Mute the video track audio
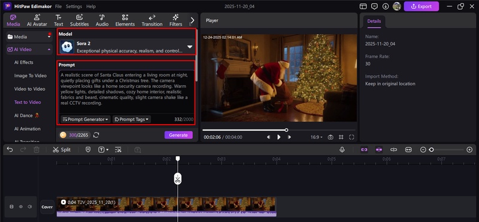The height and width of the screenshot is (222, 479). [x=29, y=206]
